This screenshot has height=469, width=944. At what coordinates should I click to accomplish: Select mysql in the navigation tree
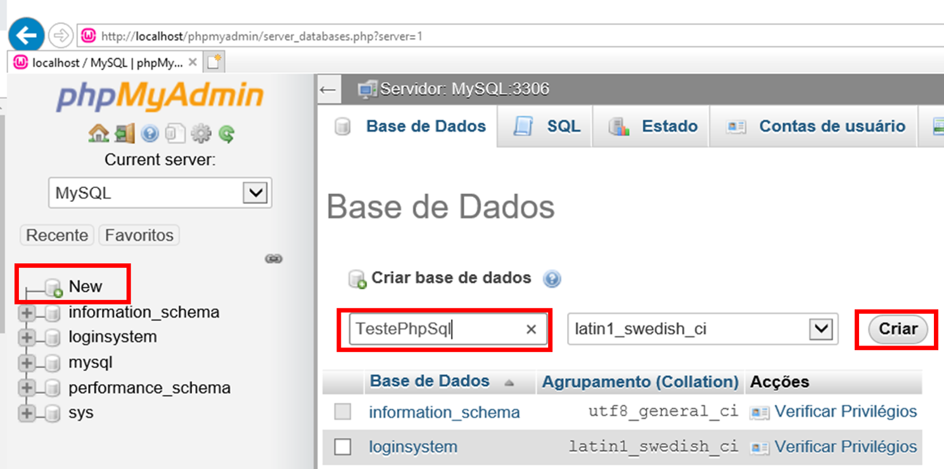pos(91,363)
